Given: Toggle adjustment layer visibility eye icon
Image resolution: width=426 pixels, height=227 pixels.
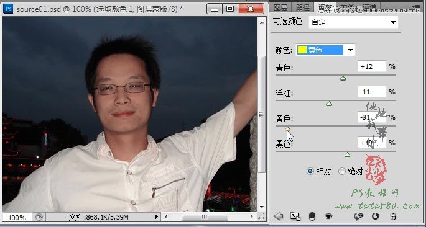Looking at the screenshot, I should click(329, 216).
